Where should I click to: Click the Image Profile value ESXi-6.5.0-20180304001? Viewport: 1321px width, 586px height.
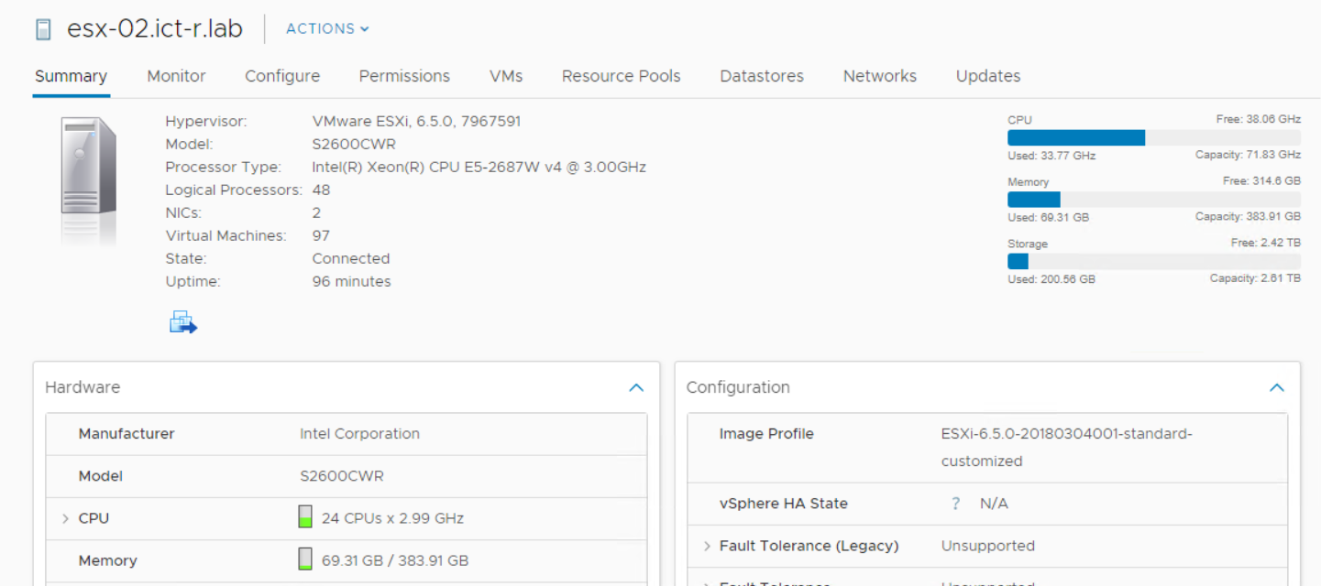[x=1067, y=447]
